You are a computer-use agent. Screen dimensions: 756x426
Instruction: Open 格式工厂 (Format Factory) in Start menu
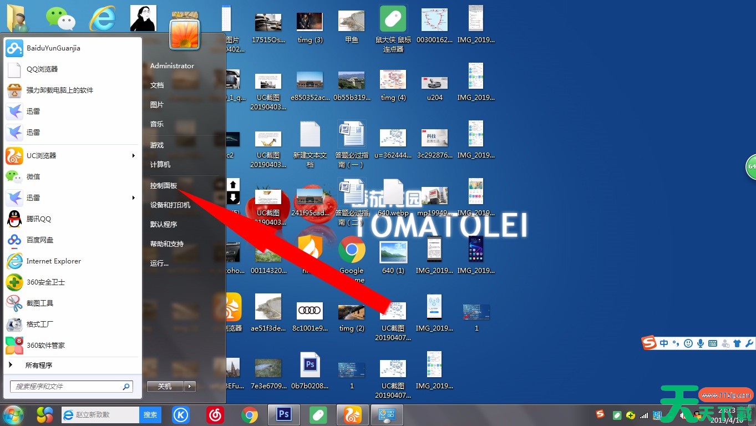click(40, 324)
